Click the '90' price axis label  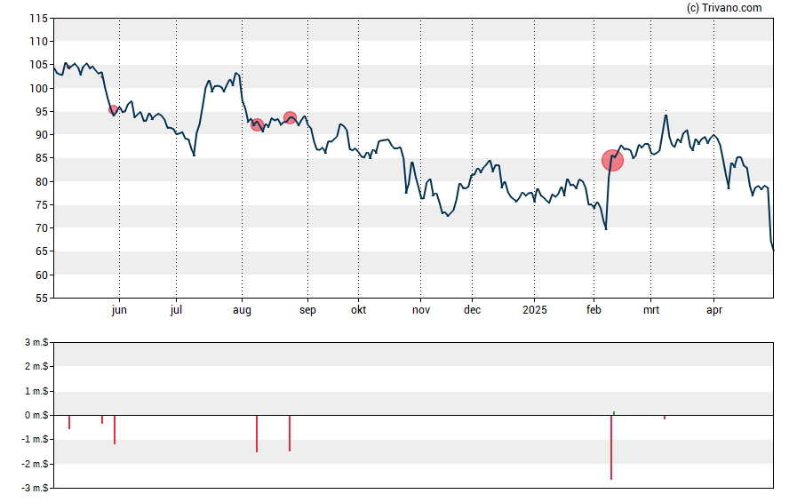[x=42, y=135]
